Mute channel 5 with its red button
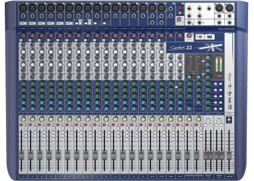Screen dimensions: 254x181 58,125
